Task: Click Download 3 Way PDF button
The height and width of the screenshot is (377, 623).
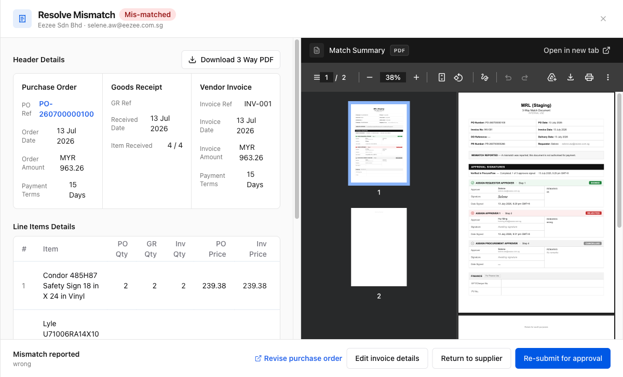Action: (x=231, y=60)
